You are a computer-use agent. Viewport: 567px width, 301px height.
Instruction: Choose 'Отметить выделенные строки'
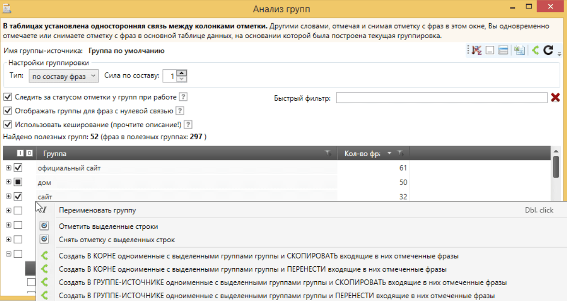[302, 226]
